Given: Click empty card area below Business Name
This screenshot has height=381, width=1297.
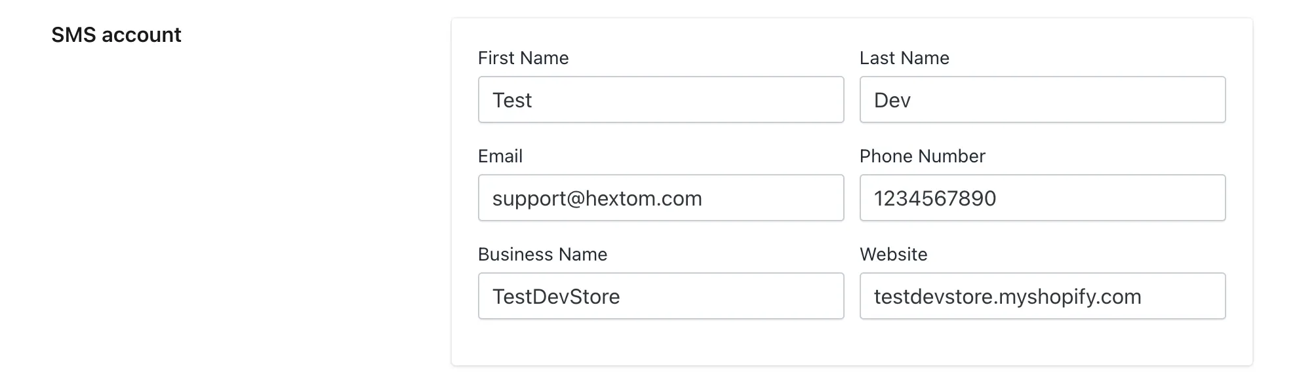Looking at the screenshot, I should 661,342.
